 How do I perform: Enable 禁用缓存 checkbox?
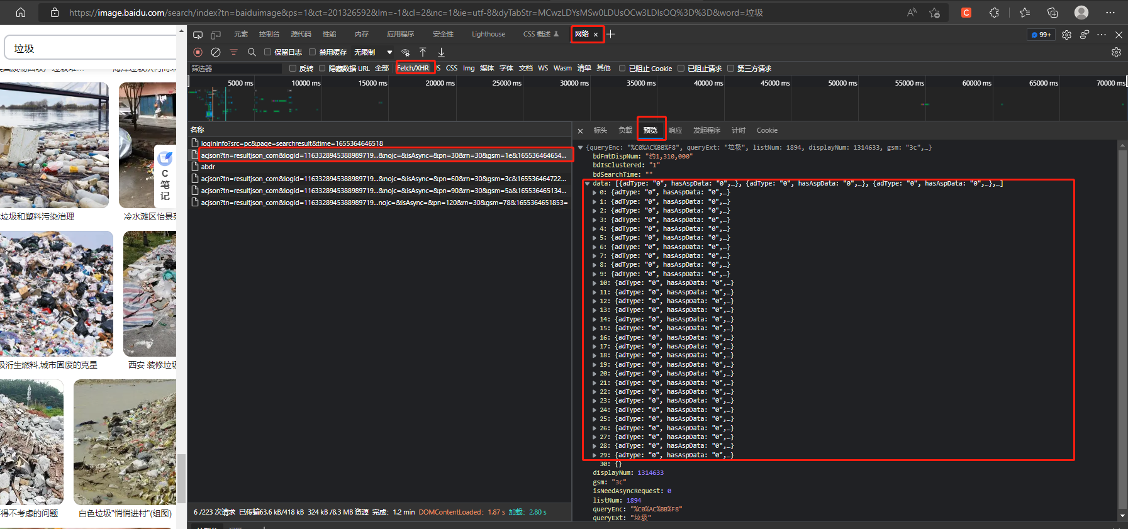312,52
